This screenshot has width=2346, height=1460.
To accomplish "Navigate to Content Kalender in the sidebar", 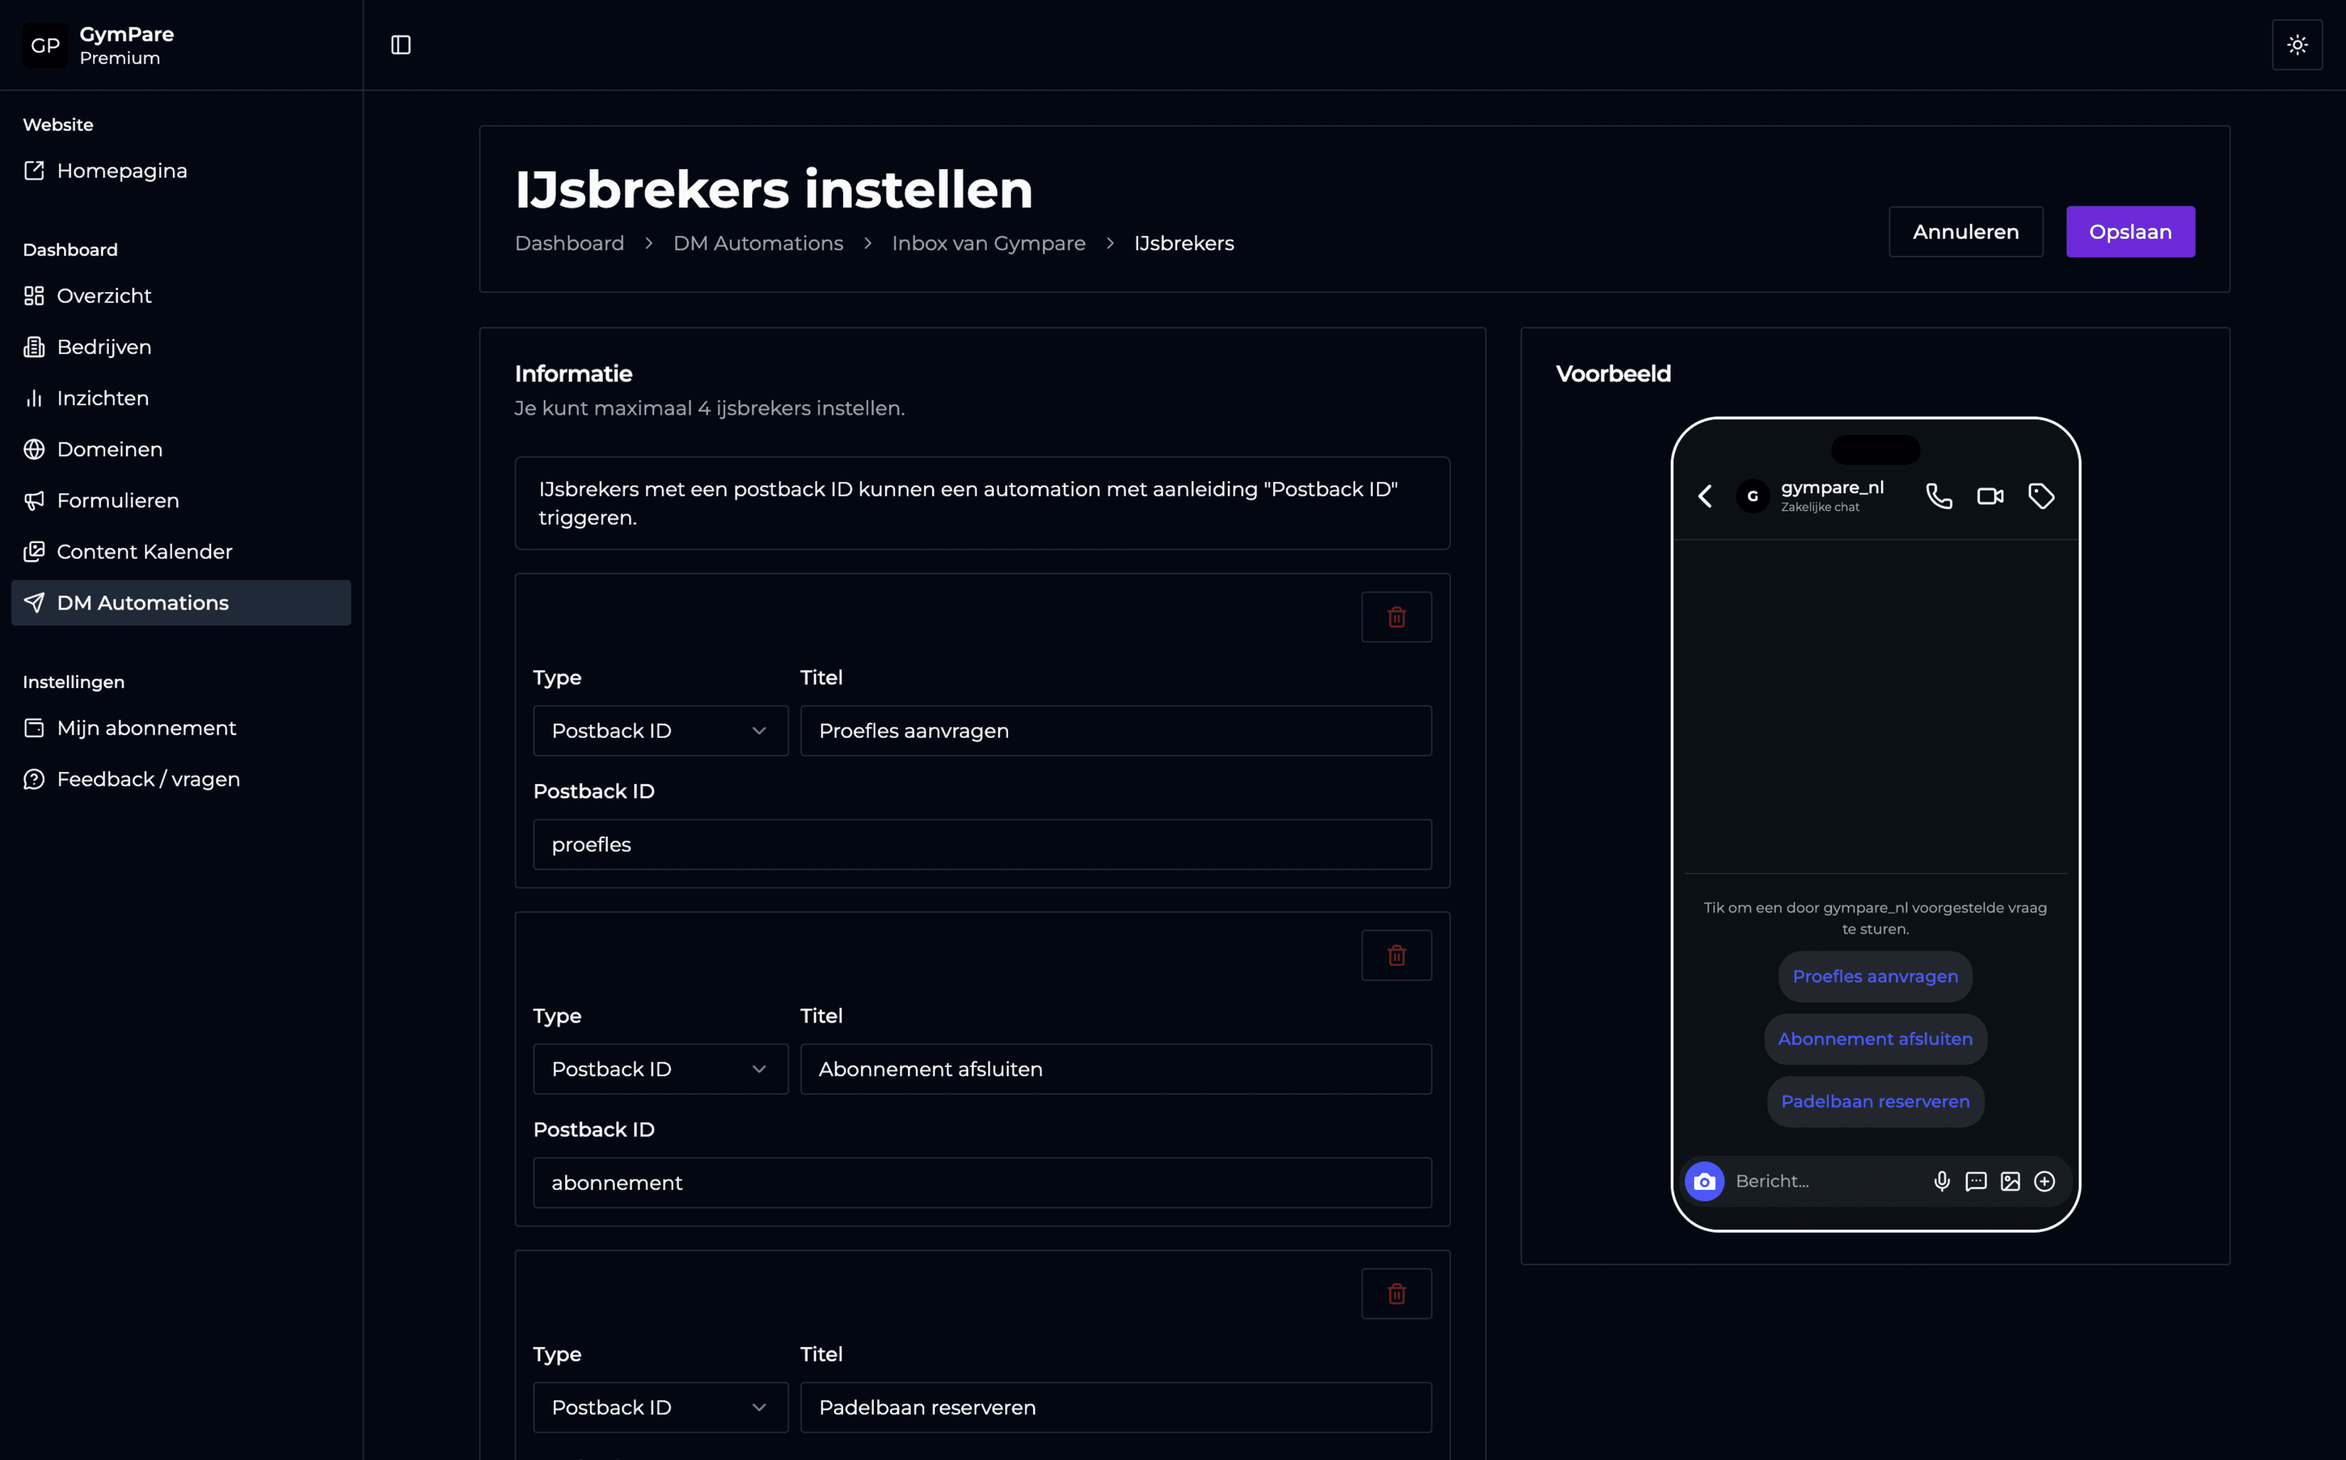I will click(x=143, y=552).
